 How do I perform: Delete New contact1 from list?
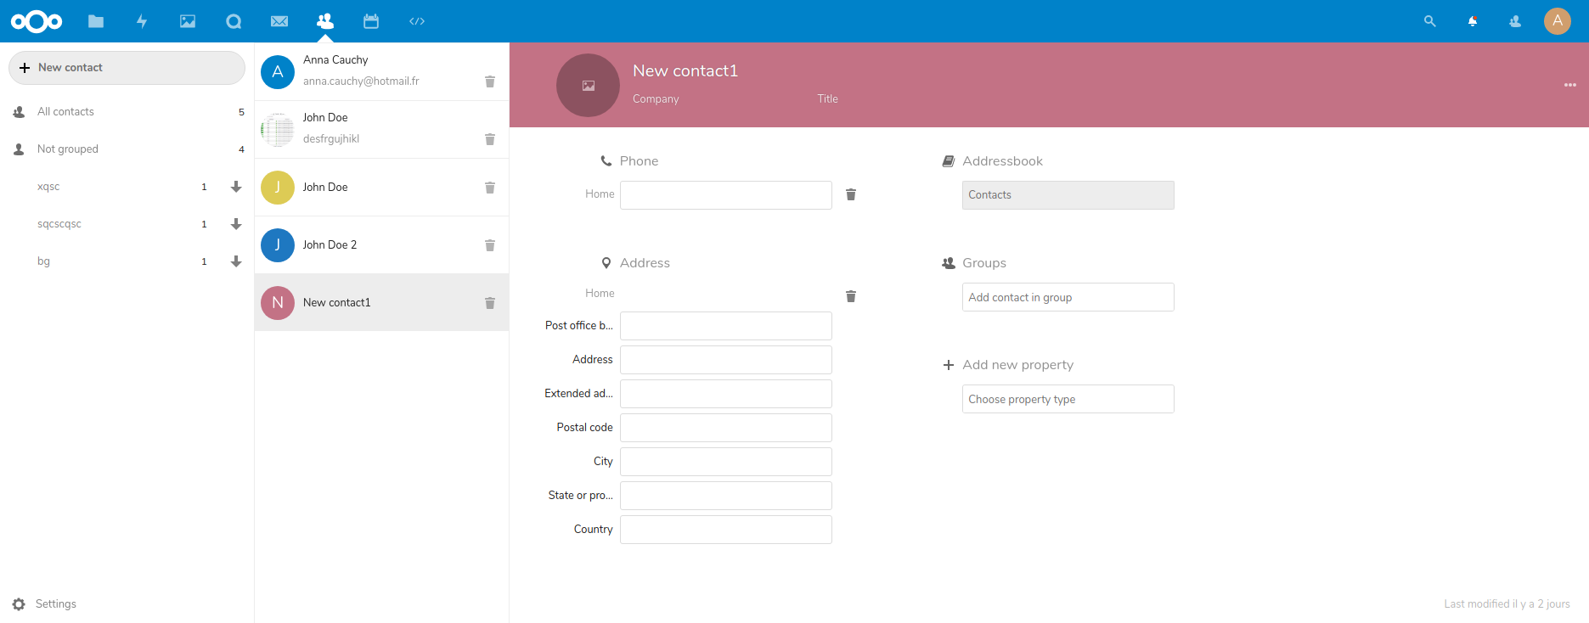490,303
